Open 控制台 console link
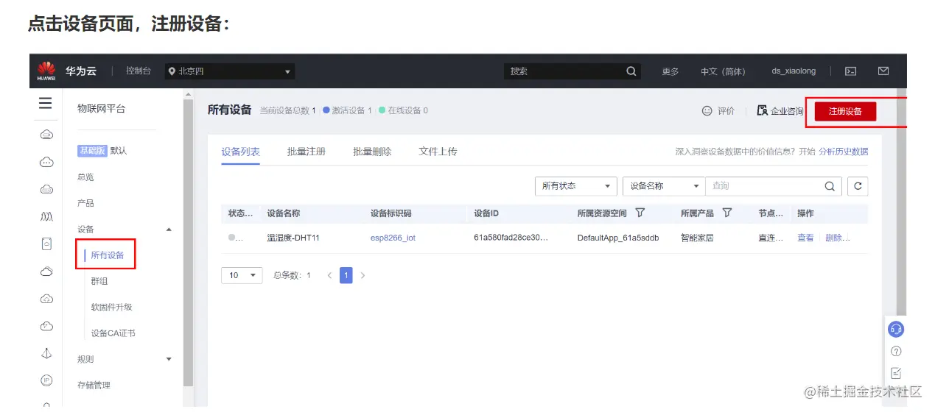The width and height of the screenshot is (935, 412). [139, 71]
